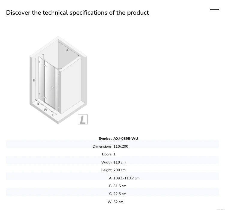This screenshot has width=225, height=210.
Task: Click the door handle in drawing
Action: (x=53, y=87)
